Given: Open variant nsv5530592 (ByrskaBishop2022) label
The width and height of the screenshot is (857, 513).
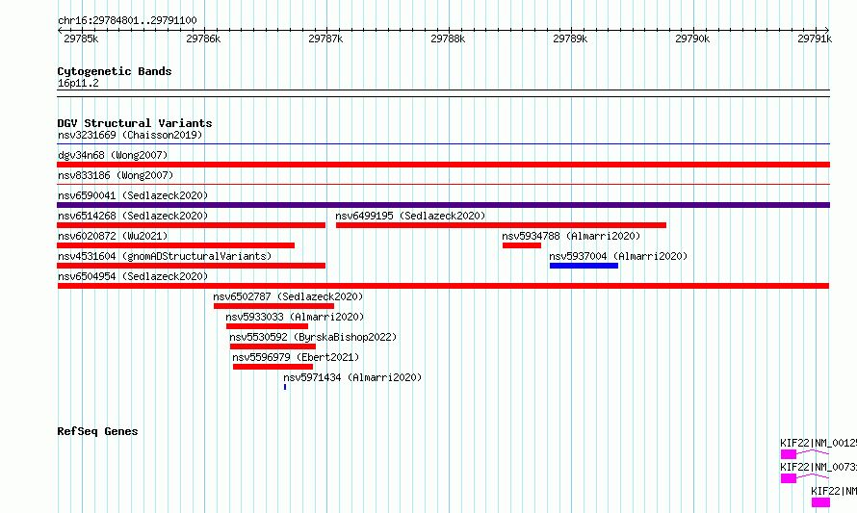Looking at the screenshot, I should pos(313,337).
